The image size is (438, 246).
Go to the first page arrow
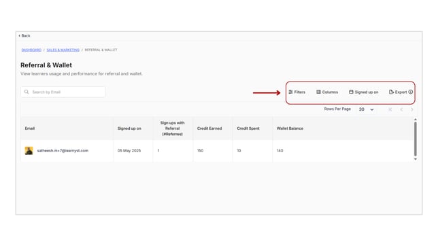pyautogui.click(x=390, y=109)
